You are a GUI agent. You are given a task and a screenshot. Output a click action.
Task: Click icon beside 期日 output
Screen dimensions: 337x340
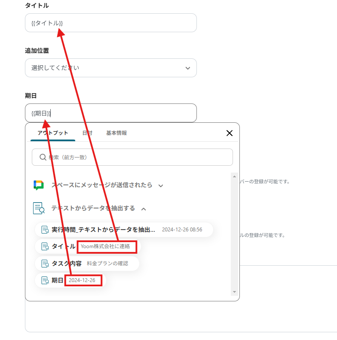[x=45, y=280]
